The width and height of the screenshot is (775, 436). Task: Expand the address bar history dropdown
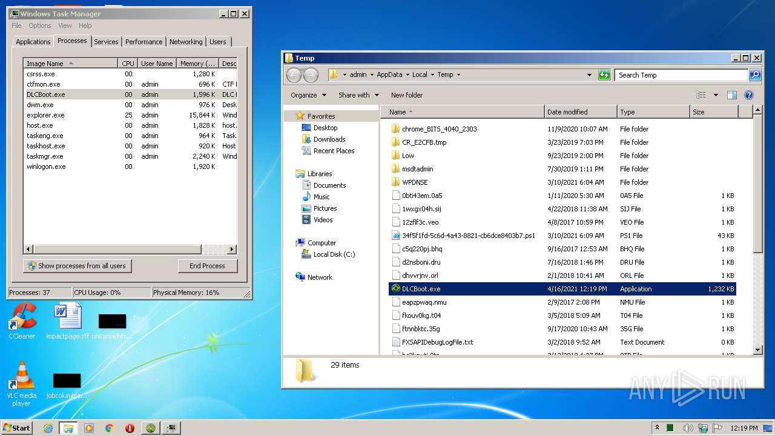click(x=589, y=75)
